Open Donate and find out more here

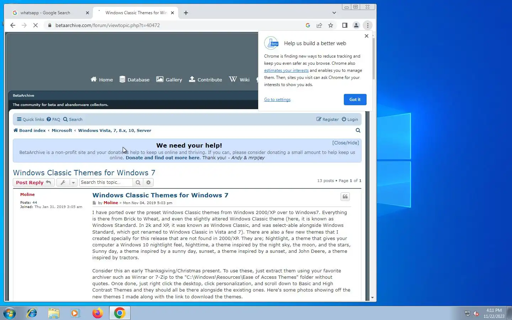(162, 158)
